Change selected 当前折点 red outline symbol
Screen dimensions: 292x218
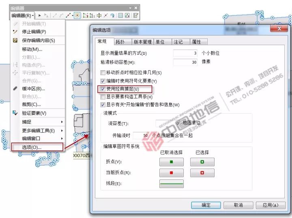pyautogui.click(x=202, y=173)
